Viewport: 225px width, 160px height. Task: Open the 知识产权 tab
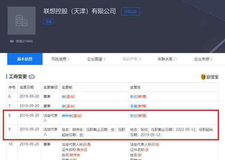[132, 59]
